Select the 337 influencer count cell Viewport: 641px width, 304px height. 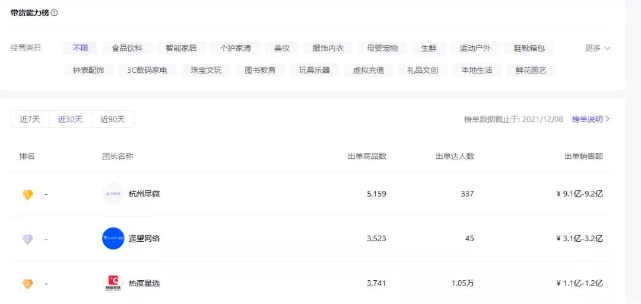(467, 194)
